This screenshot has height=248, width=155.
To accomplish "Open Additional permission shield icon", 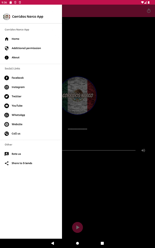I will (x=7, y=48).
